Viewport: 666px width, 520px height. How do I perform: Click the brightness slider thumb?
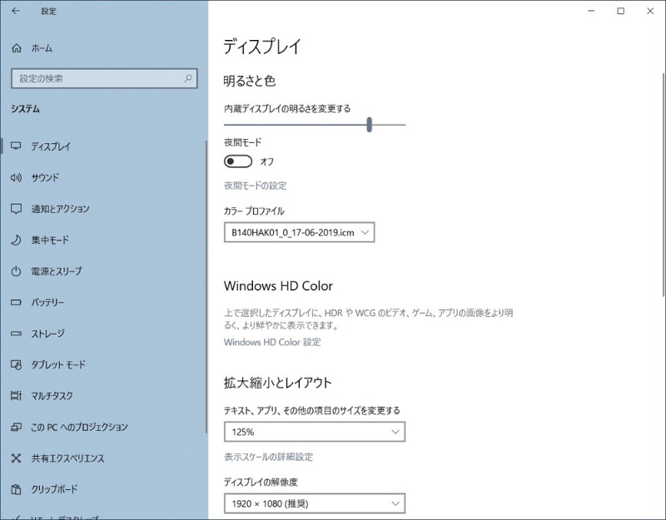click(x=369, y=124)
